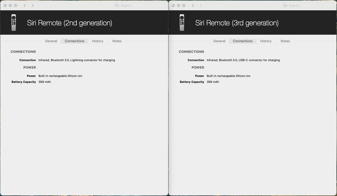Viewport: 337px width, 196px height.
Task: Click search magnifier in 3rd generation window
Action: pyautogui.click(x=285, y=5)
